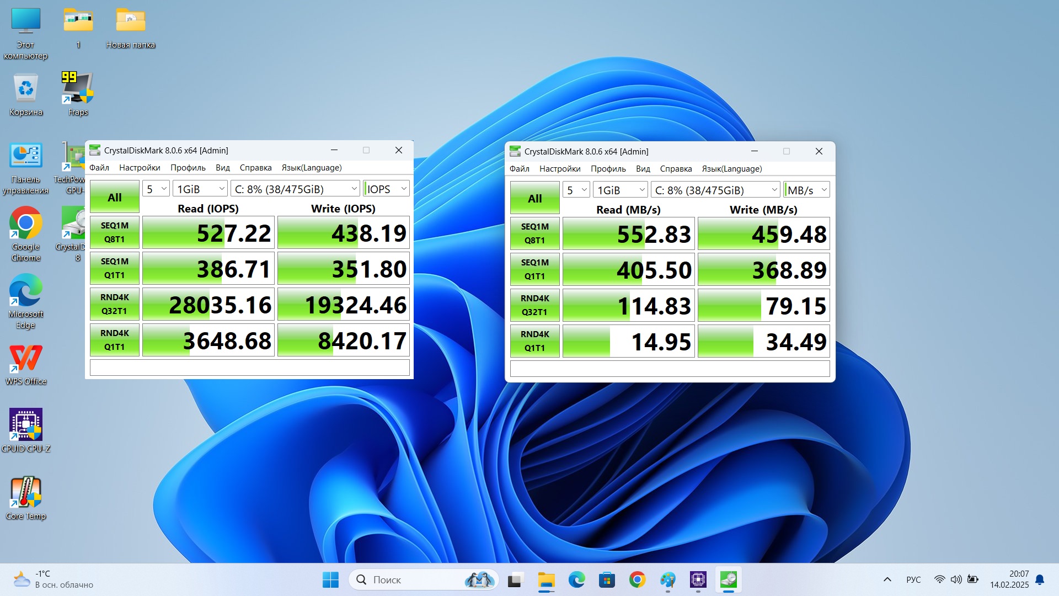This screenshot has width=1059, height=596.
Task: Open Настройки menu in left CrystalDiskMark window
Action: tap(140, 168)
